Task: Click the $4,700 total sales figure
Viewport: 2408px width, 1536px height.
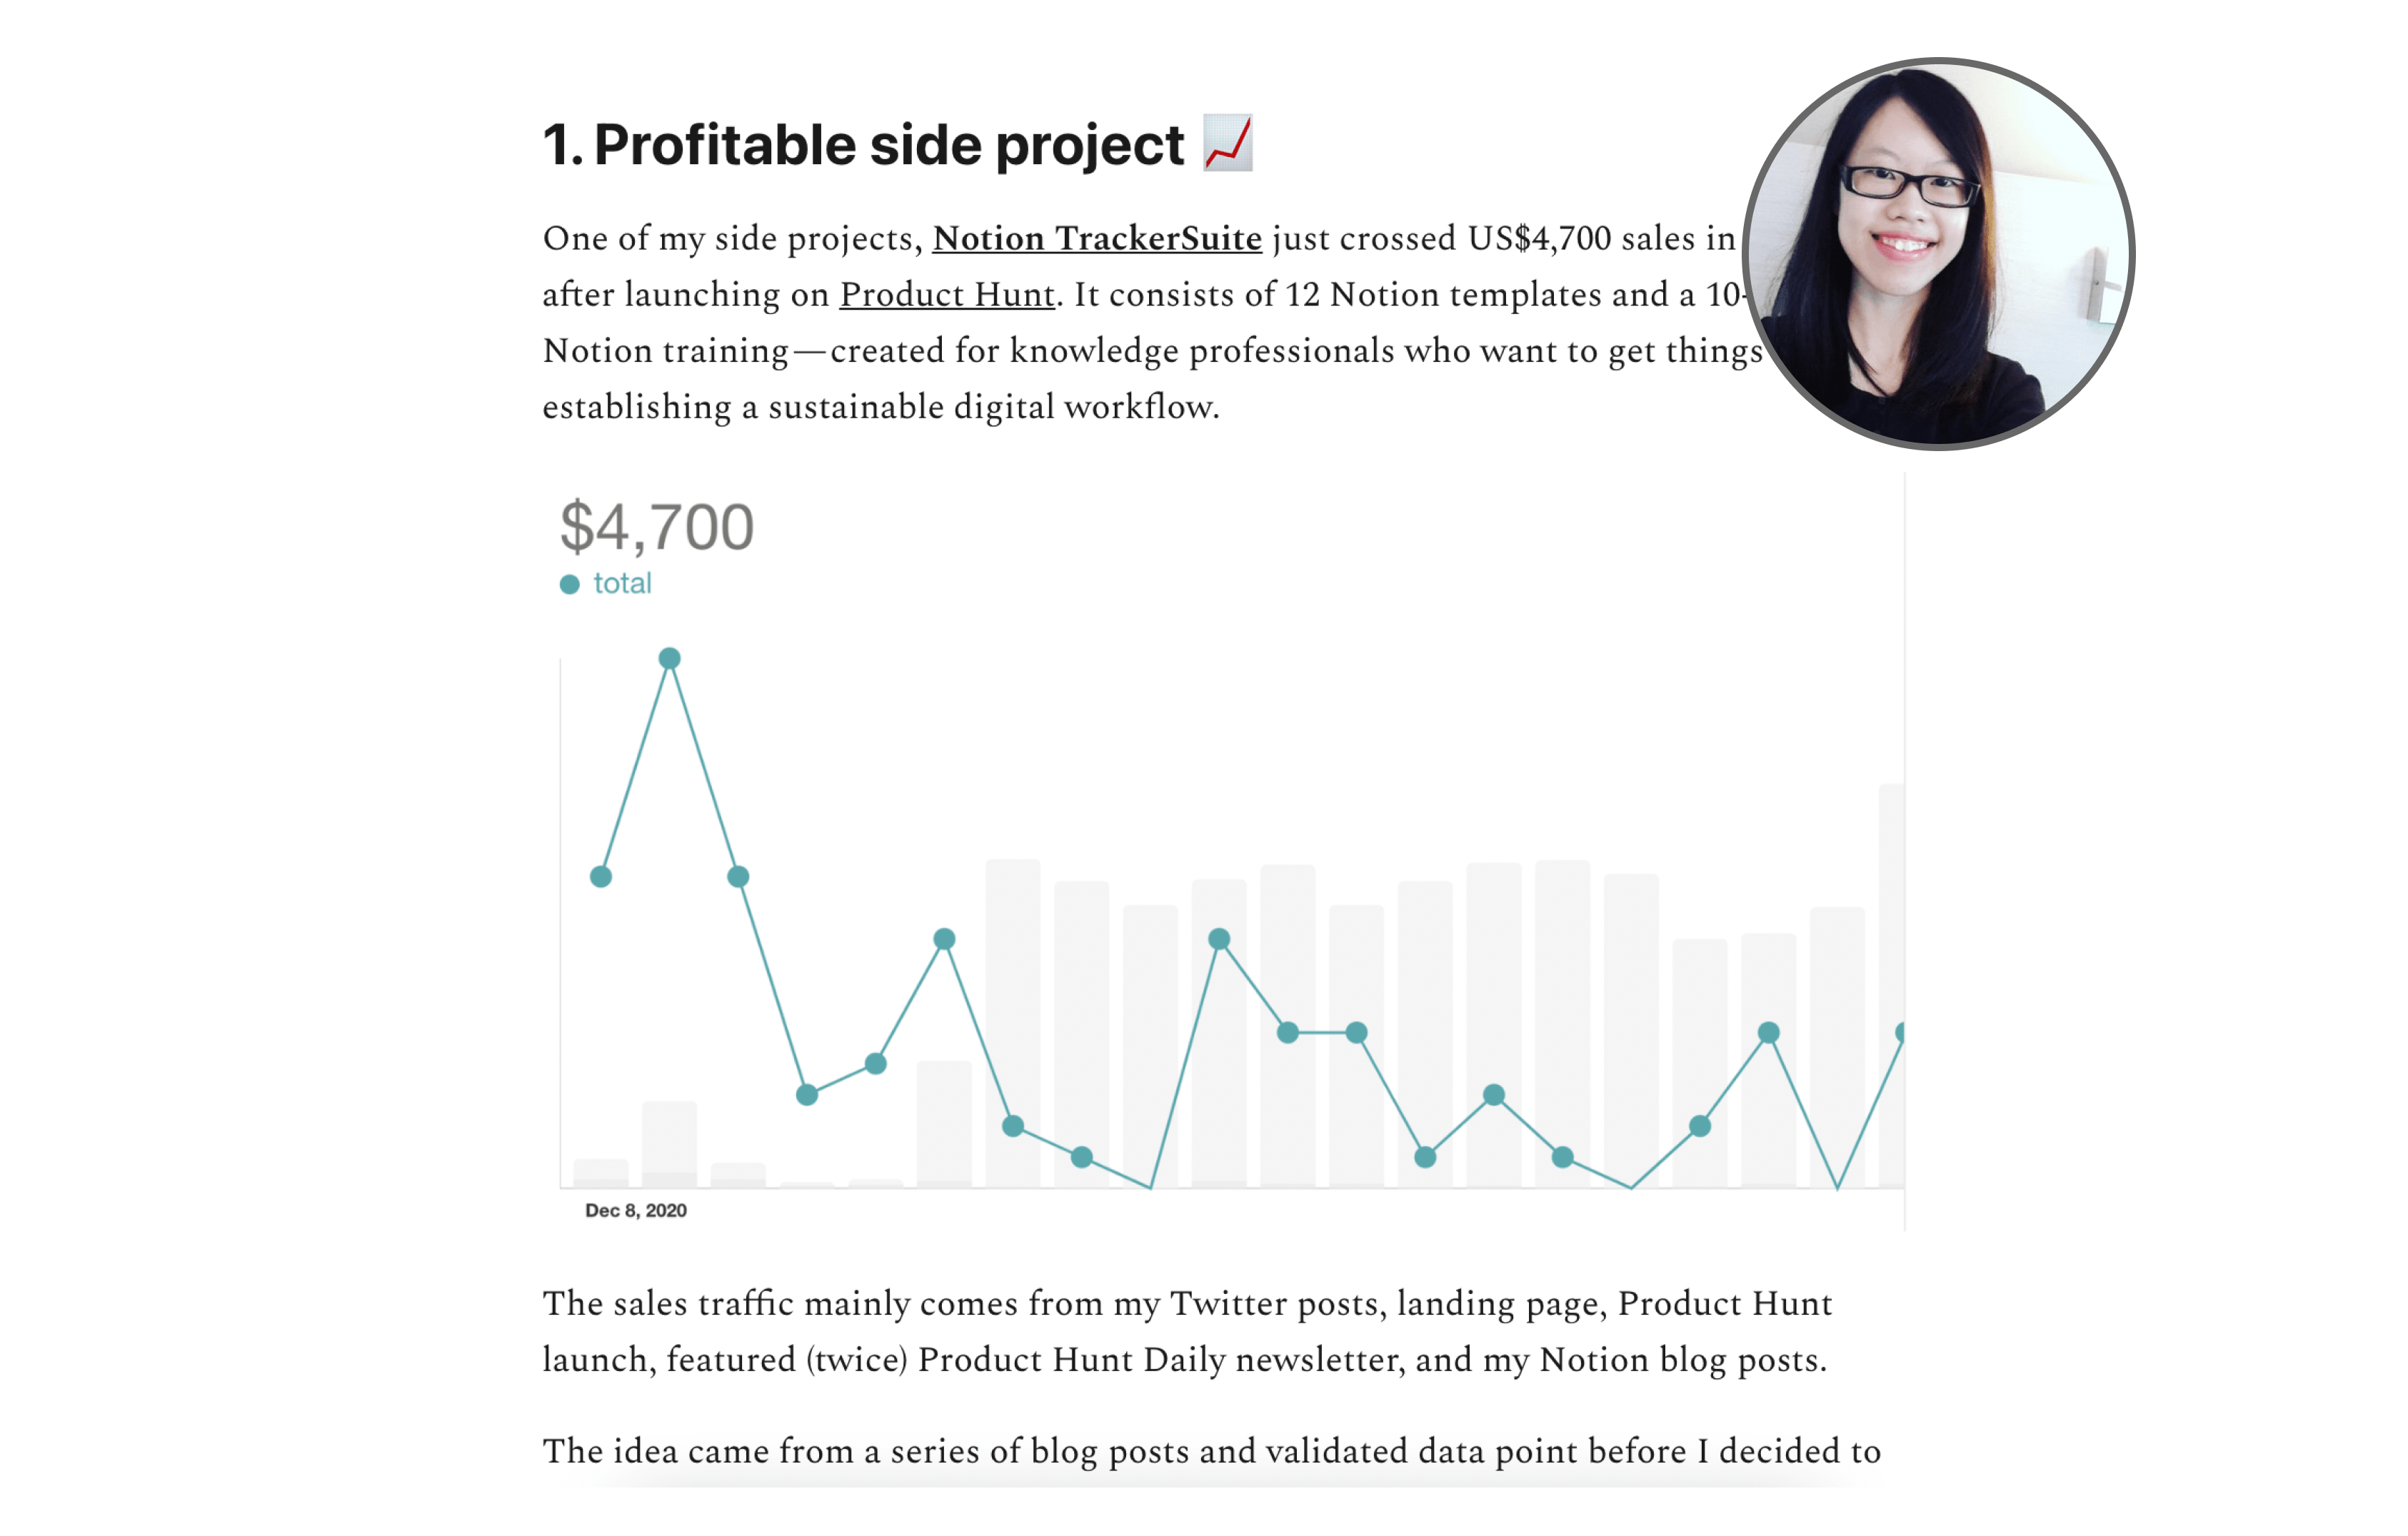Action: point(656,527)
